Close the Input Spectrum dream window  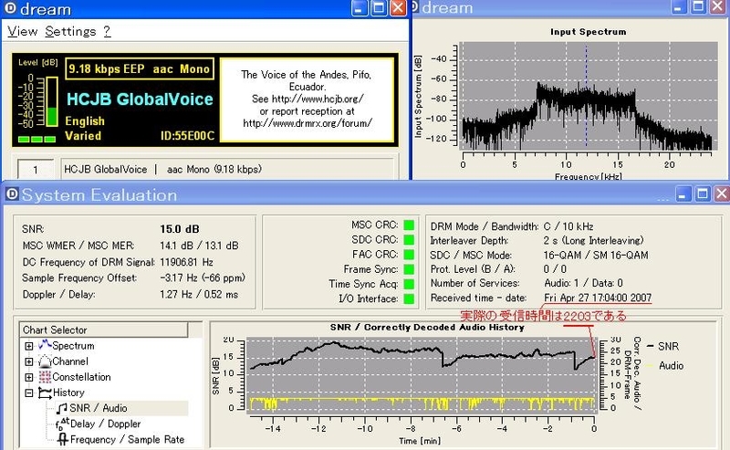(718, 6)
